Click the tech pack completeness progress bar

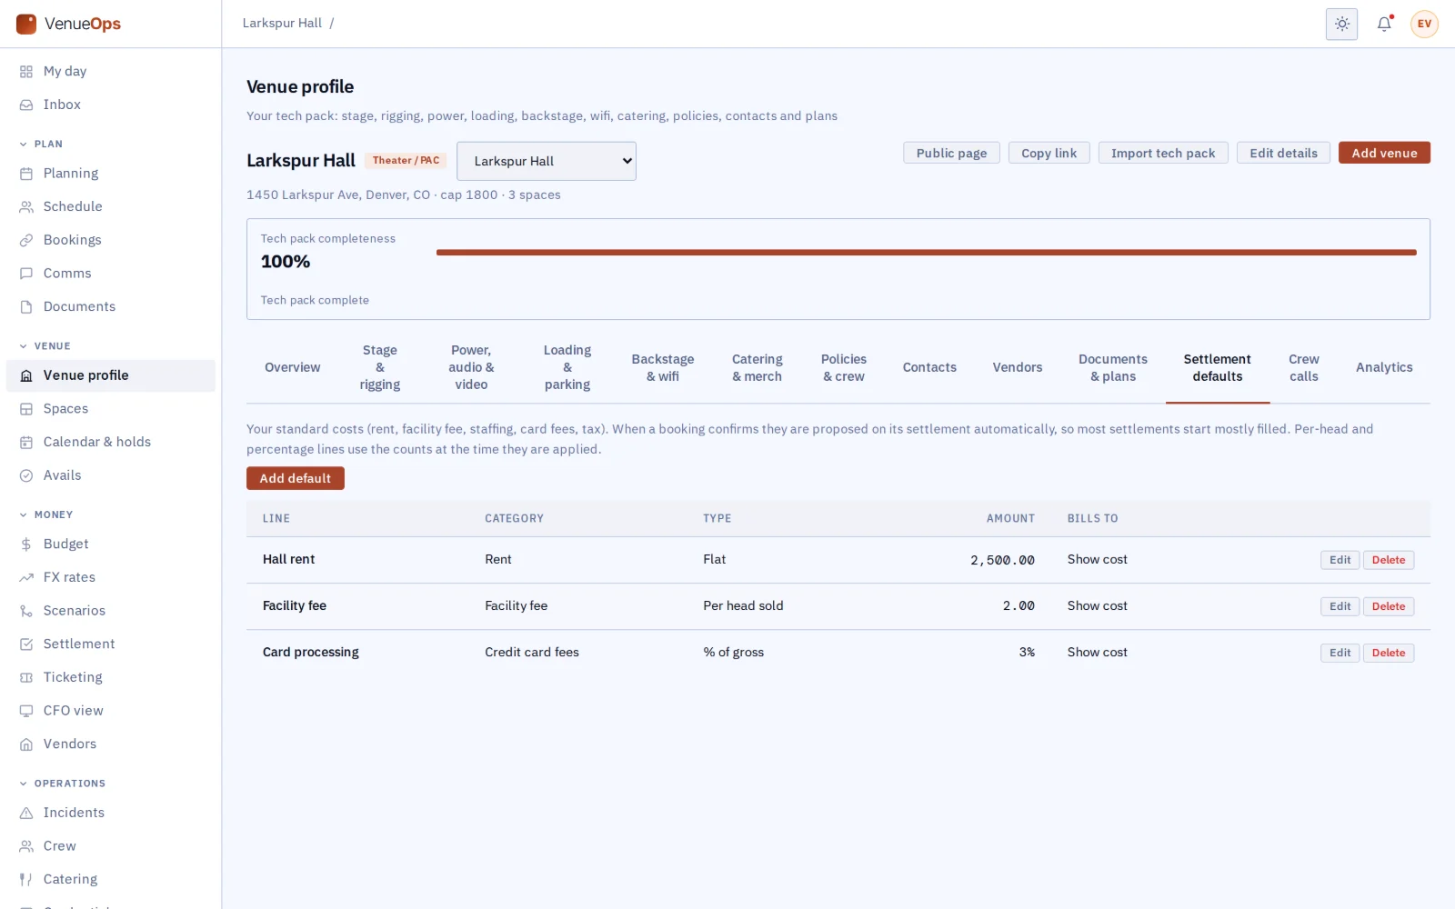click(926, 253)
